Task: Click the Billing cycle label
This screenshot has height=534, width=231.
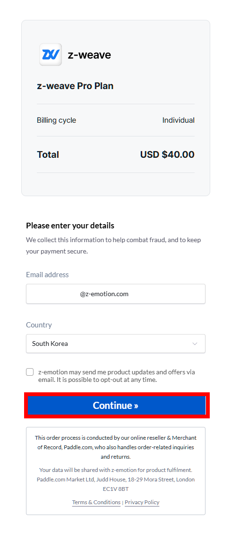Action: pos(56,120)
